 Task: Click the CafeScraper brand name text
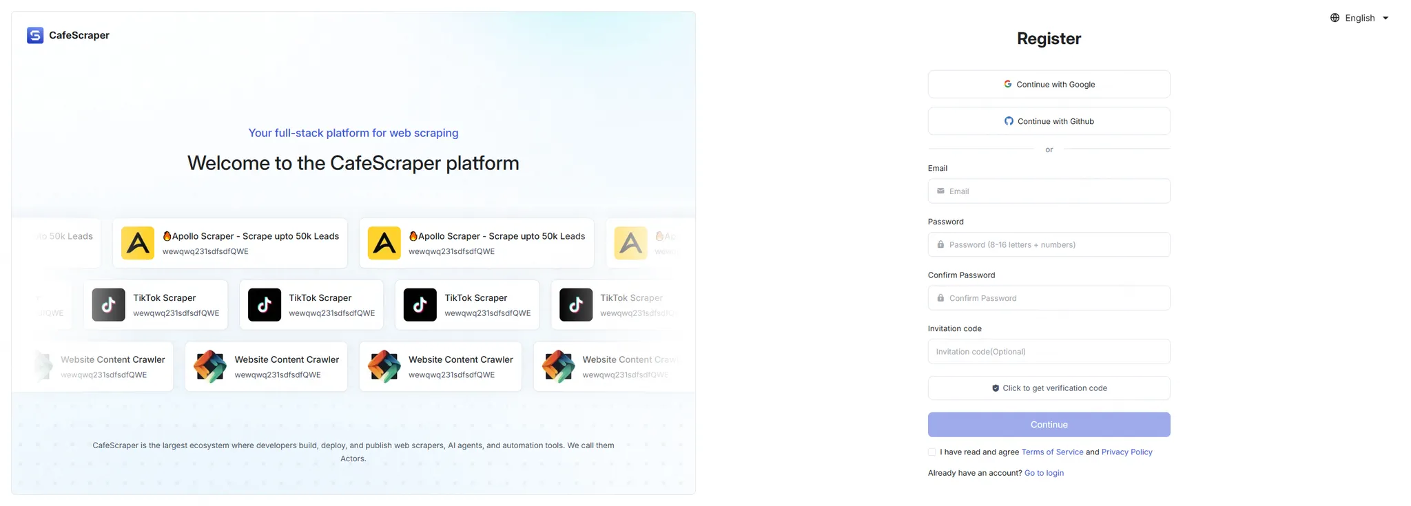[x=79, y=35]
